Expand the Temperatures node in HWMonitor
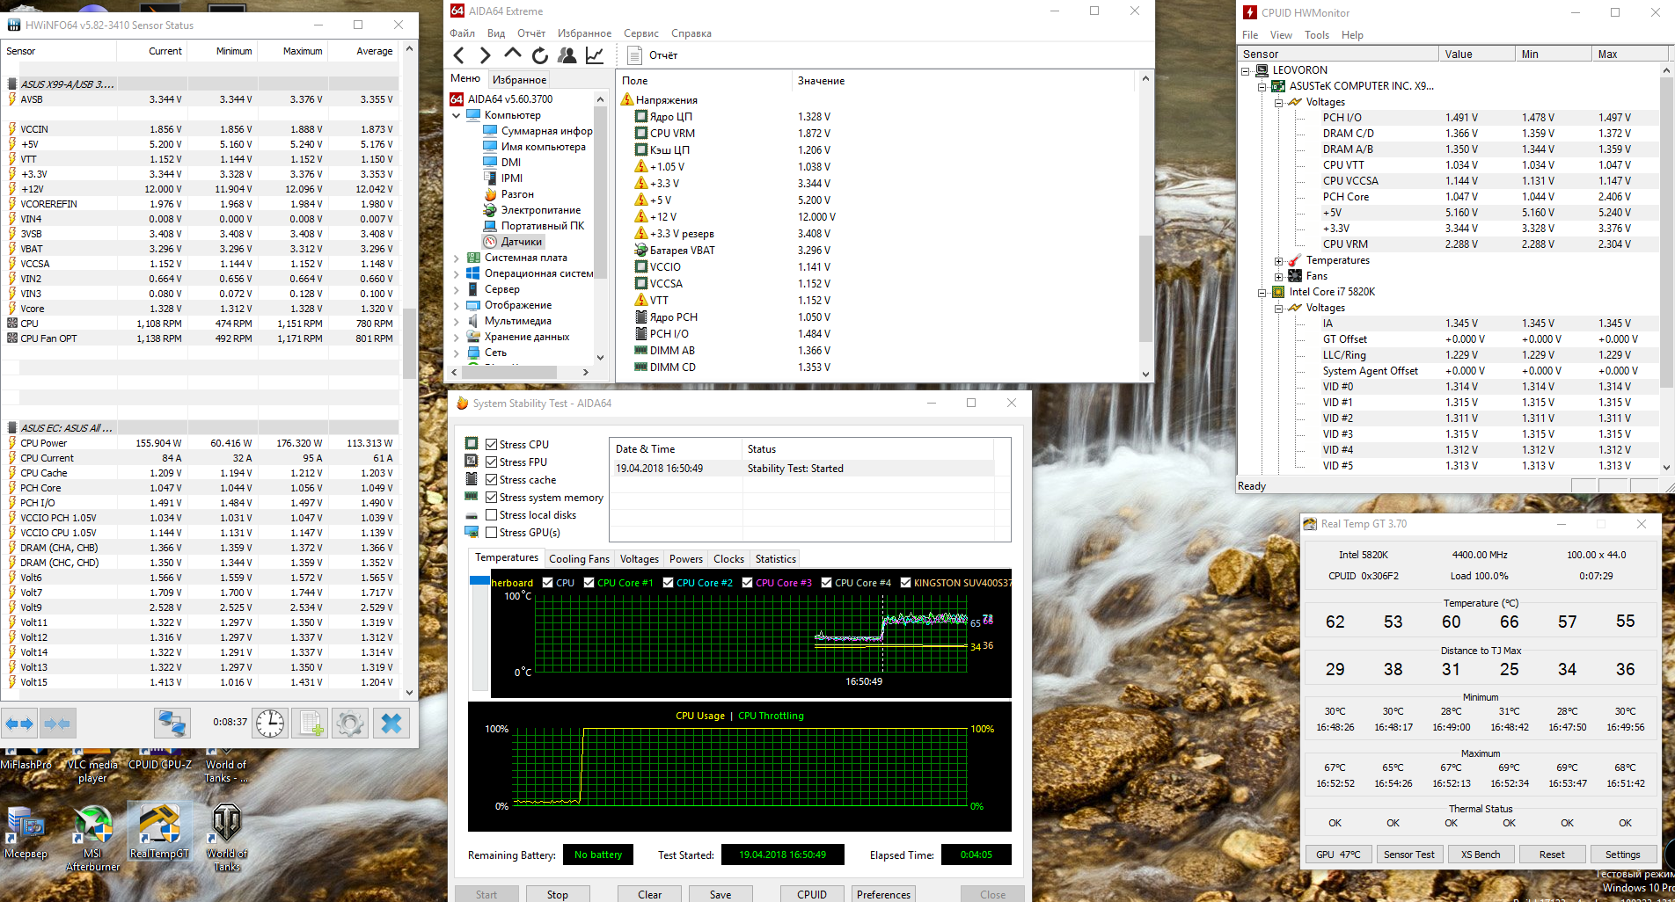The width and height of the screenshot is (1675, 902). coord(1279,260)
